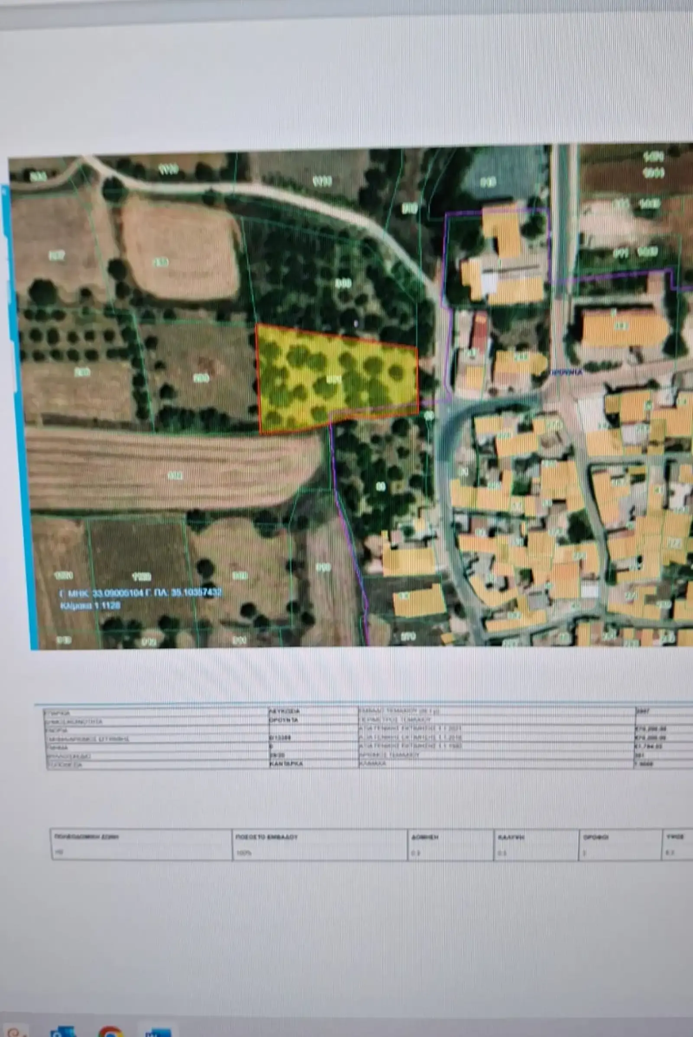Screen dimensions: 693x1037
Task: Click the ΠΟΣΟΣΤΟ ΕΜΒΑΔΟΥ column header
Action: [267, 837]
